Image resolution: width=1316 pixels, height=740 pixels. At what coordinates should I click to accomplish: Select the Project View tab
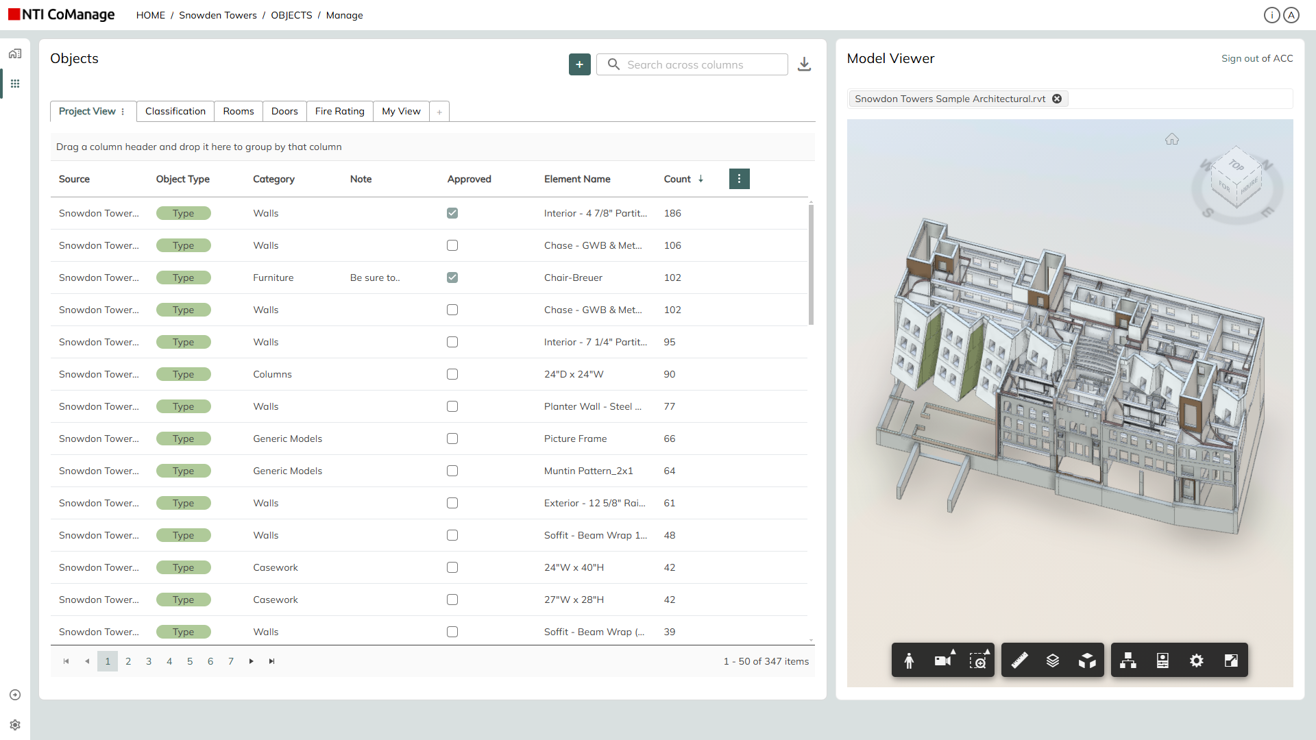click(87, 111)
